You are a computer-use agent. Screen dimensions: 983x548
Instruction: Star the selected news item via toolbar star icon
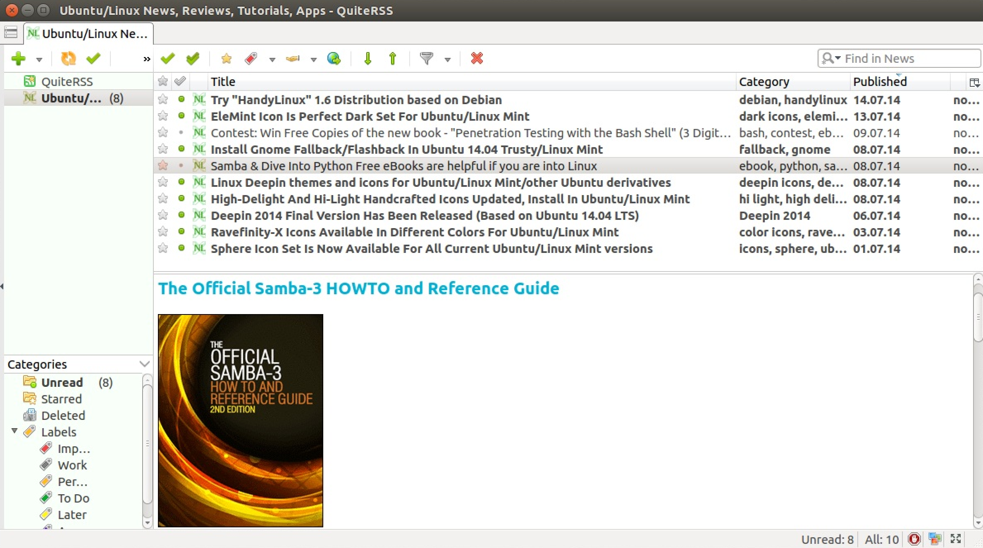coord(226,59)
